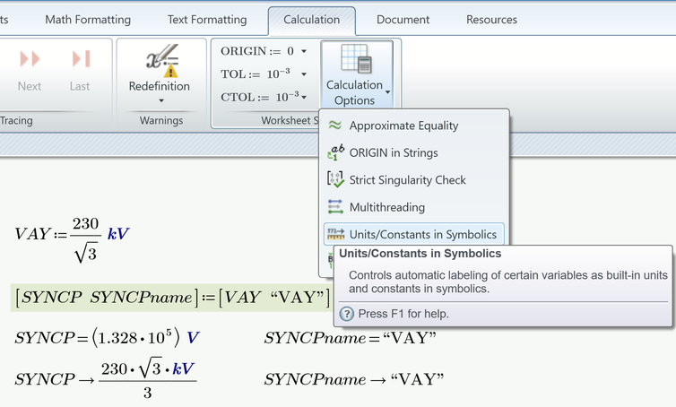Open the TOL value dropdown

click(x=304, y=74)
